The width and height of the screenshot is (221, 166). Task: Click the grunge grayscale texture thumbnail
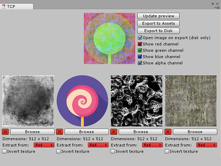tap(28, 101)
